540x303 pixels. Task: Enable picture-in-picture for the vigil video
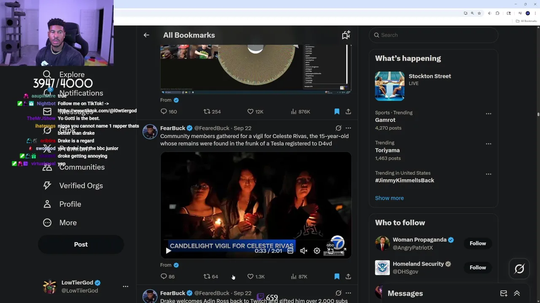330,251
